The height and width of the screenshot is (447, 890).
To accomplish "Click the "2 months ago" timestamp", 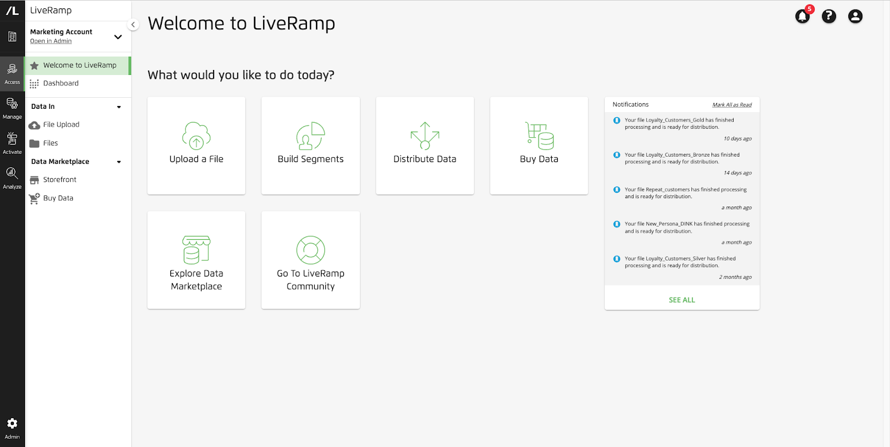I will (735, 277).
